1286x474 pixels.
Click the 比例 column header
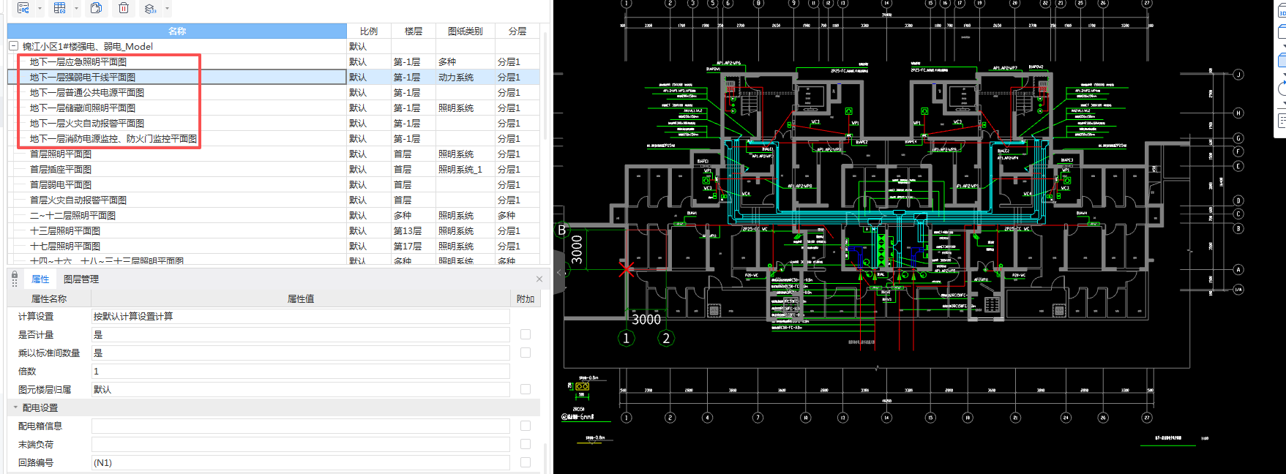[x=369, y=31]
